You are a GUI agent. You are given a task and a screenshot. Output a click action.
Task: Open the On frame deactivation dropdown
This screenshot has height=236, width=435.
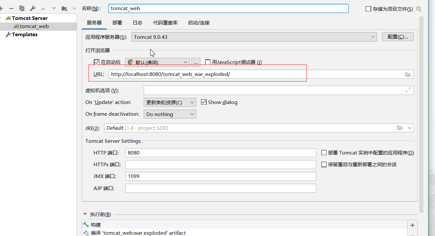(170, 114)
